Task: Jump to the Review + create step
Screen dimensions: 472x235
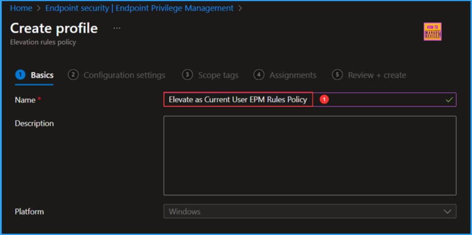Action: click(369, 75)
